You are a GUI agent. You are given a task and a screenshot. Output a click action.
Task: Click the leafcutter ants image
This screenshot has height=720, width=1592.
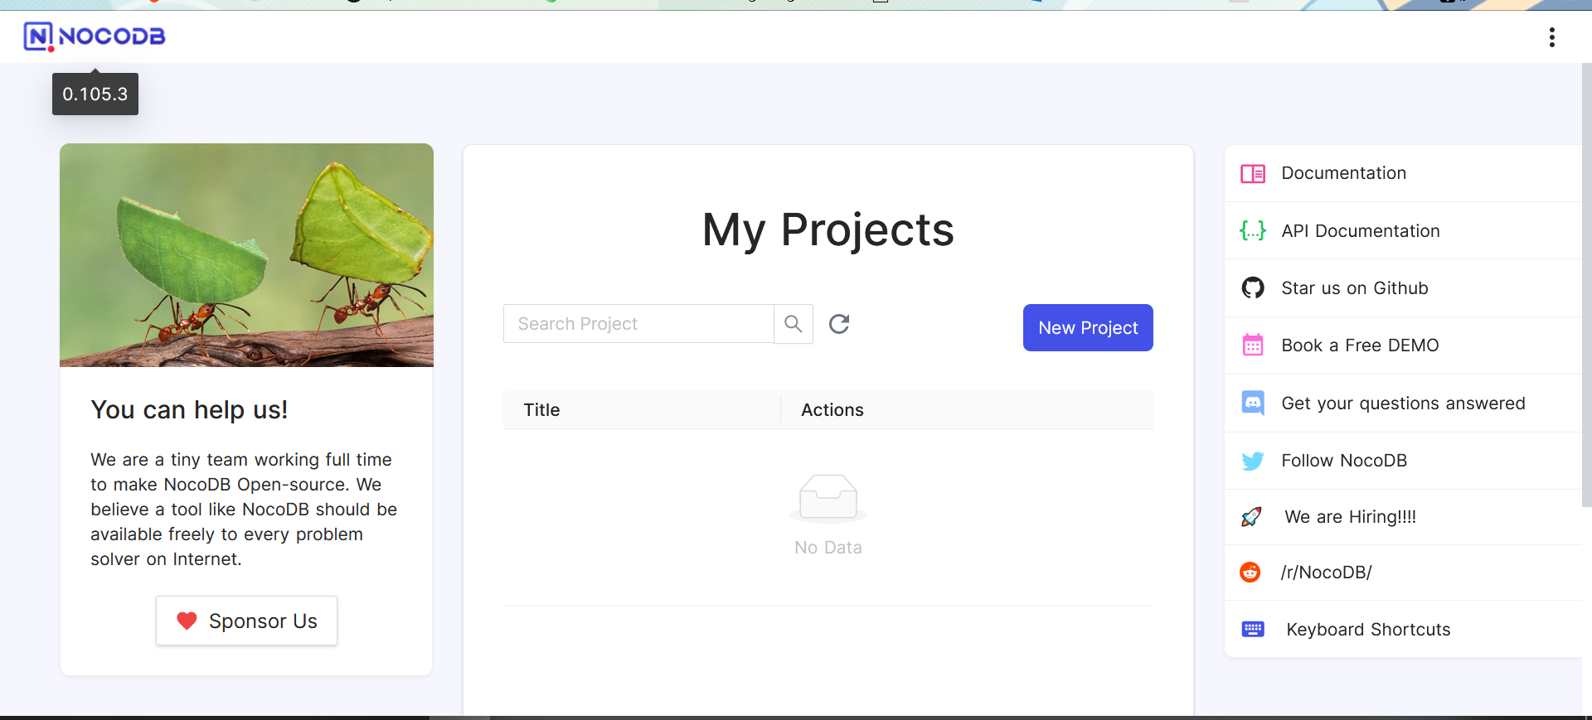coord(246,255)
